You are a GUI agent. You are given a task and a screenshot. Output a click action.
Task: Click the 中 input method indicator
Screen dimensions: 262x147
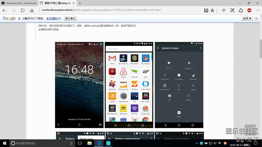(x=220, y=143)
